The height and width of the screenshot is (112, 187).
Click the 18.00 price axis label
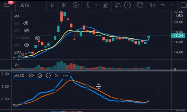(x=178, y=32)
